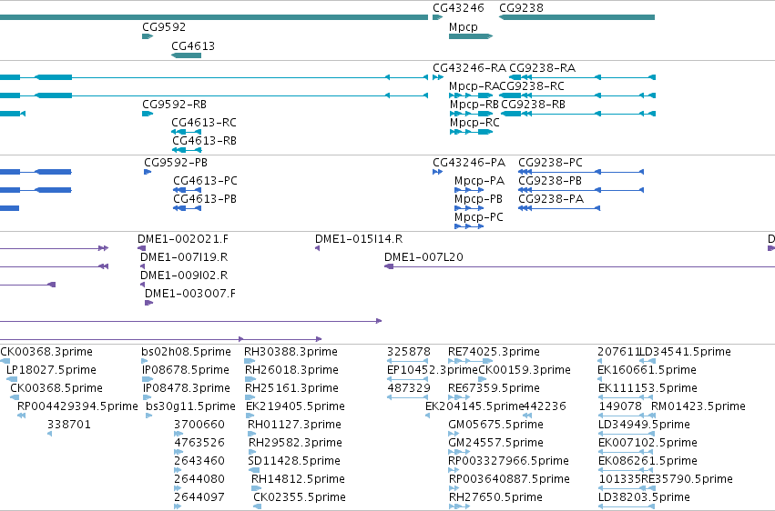775x511 pixels.
Task: Click EST RE67359.5prime
Action: 494,388
